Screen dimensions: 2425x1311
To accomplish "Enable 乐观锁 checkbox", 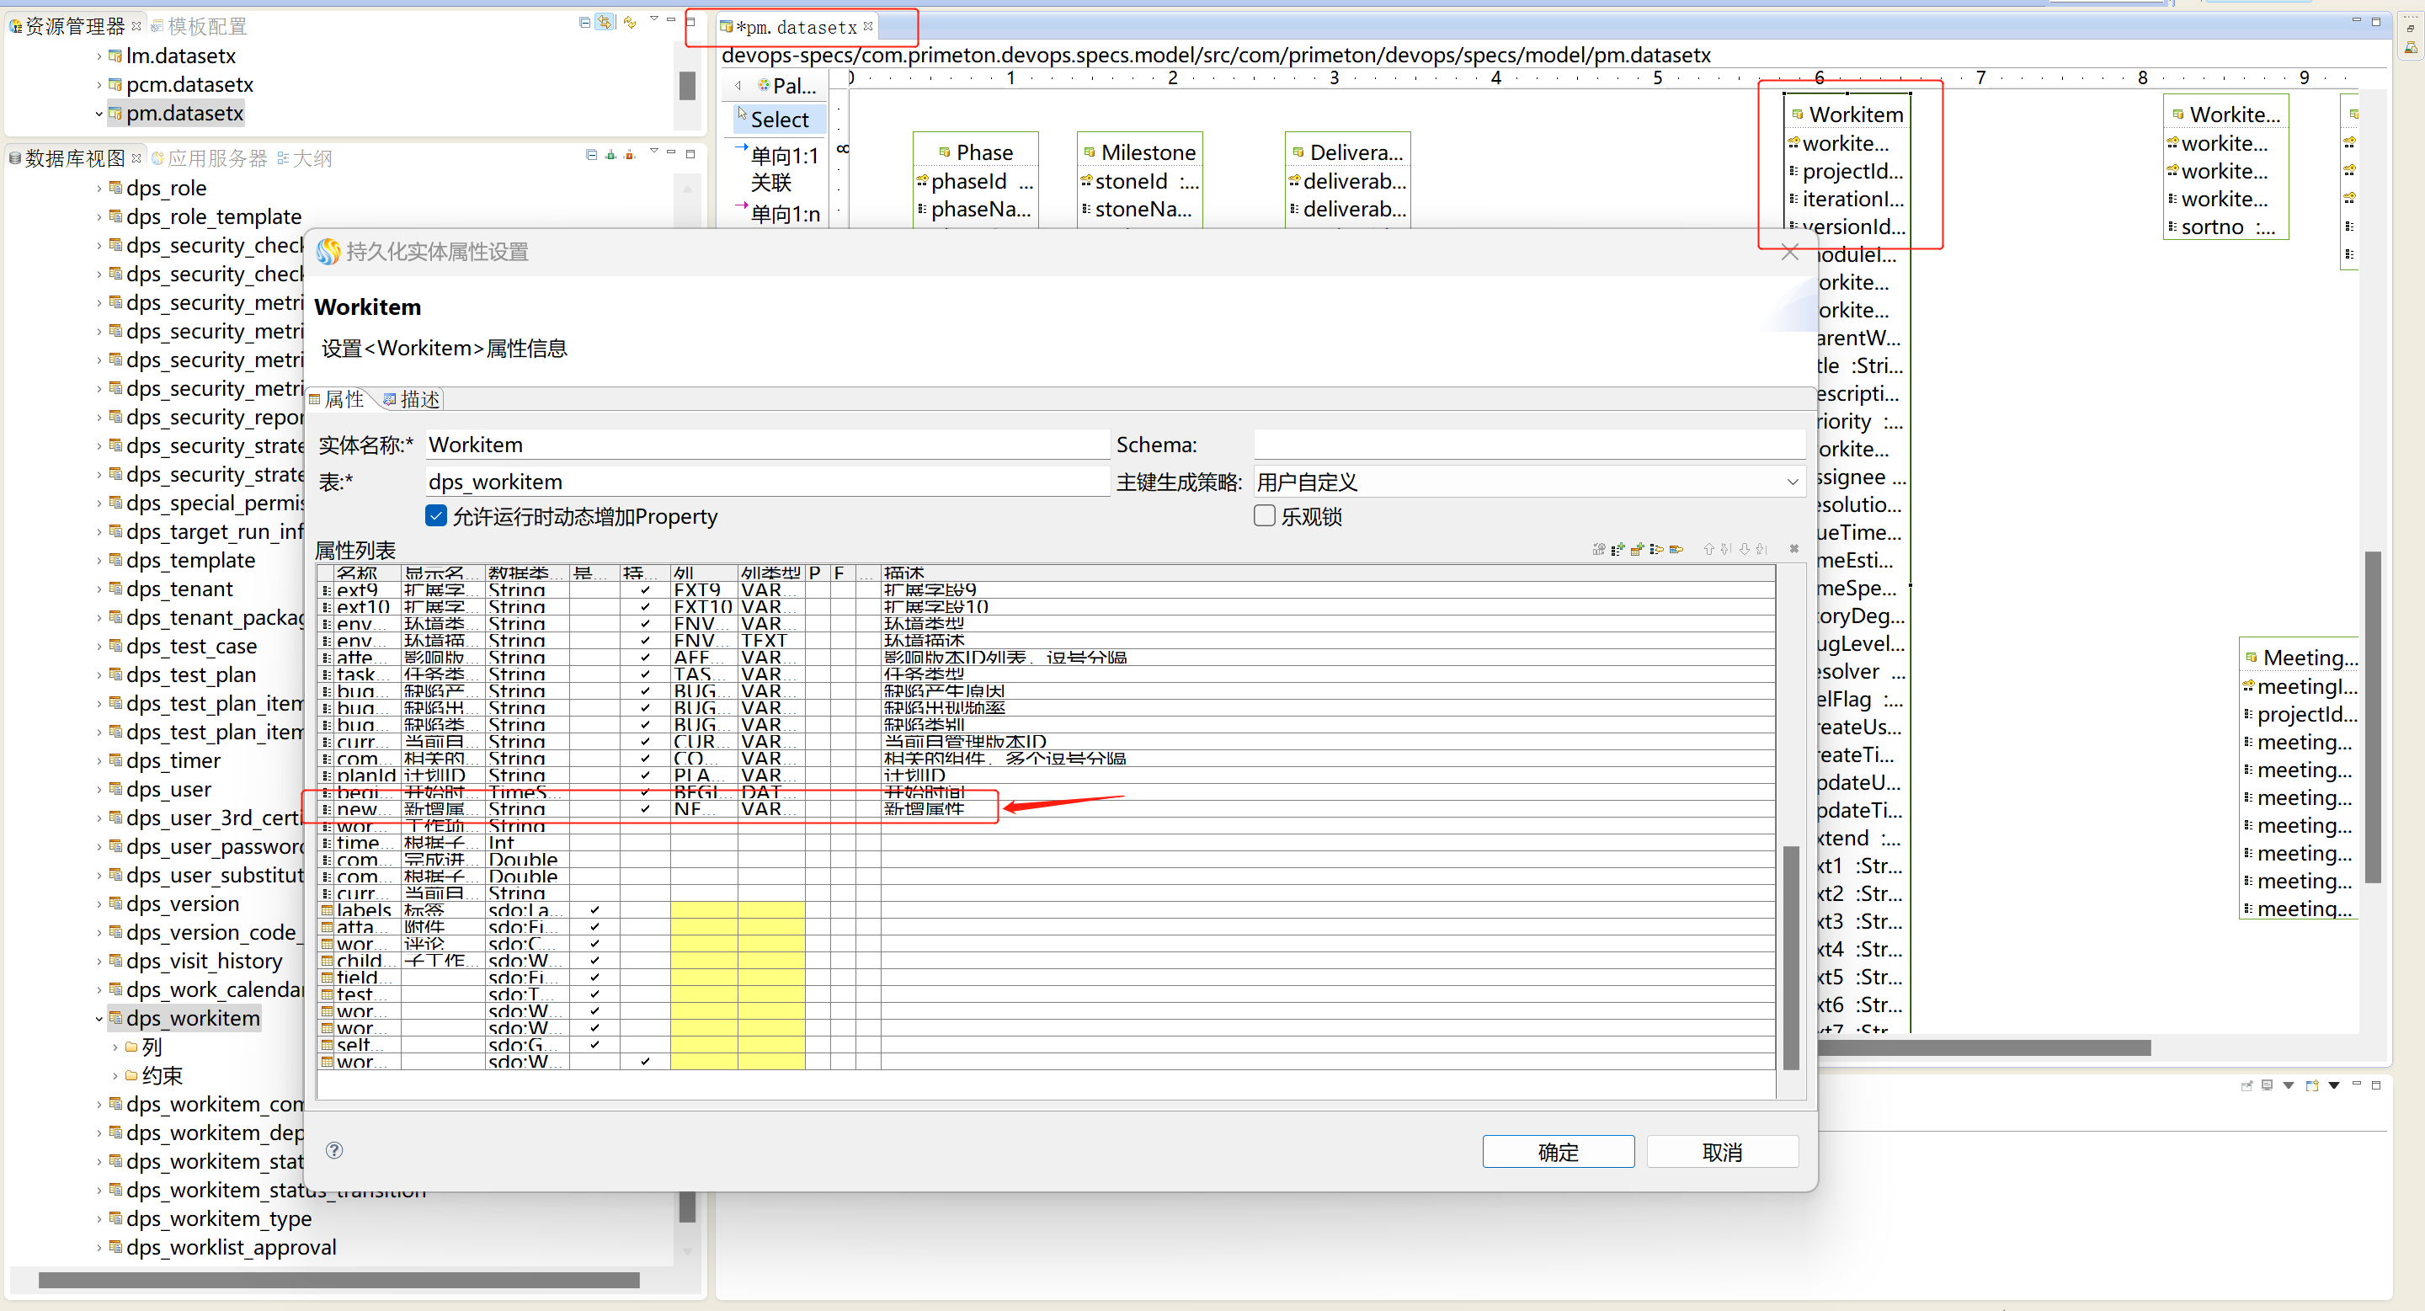I will (x=1264, y=517).
